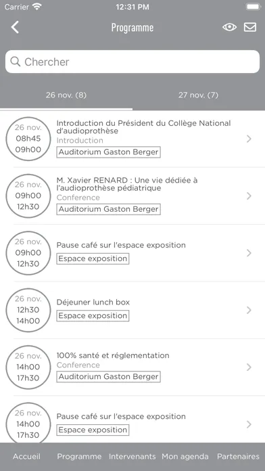This screenshot has height=471, width=265.
Task: Toggle the eye visibility icon
Action: tap(229, 27)
